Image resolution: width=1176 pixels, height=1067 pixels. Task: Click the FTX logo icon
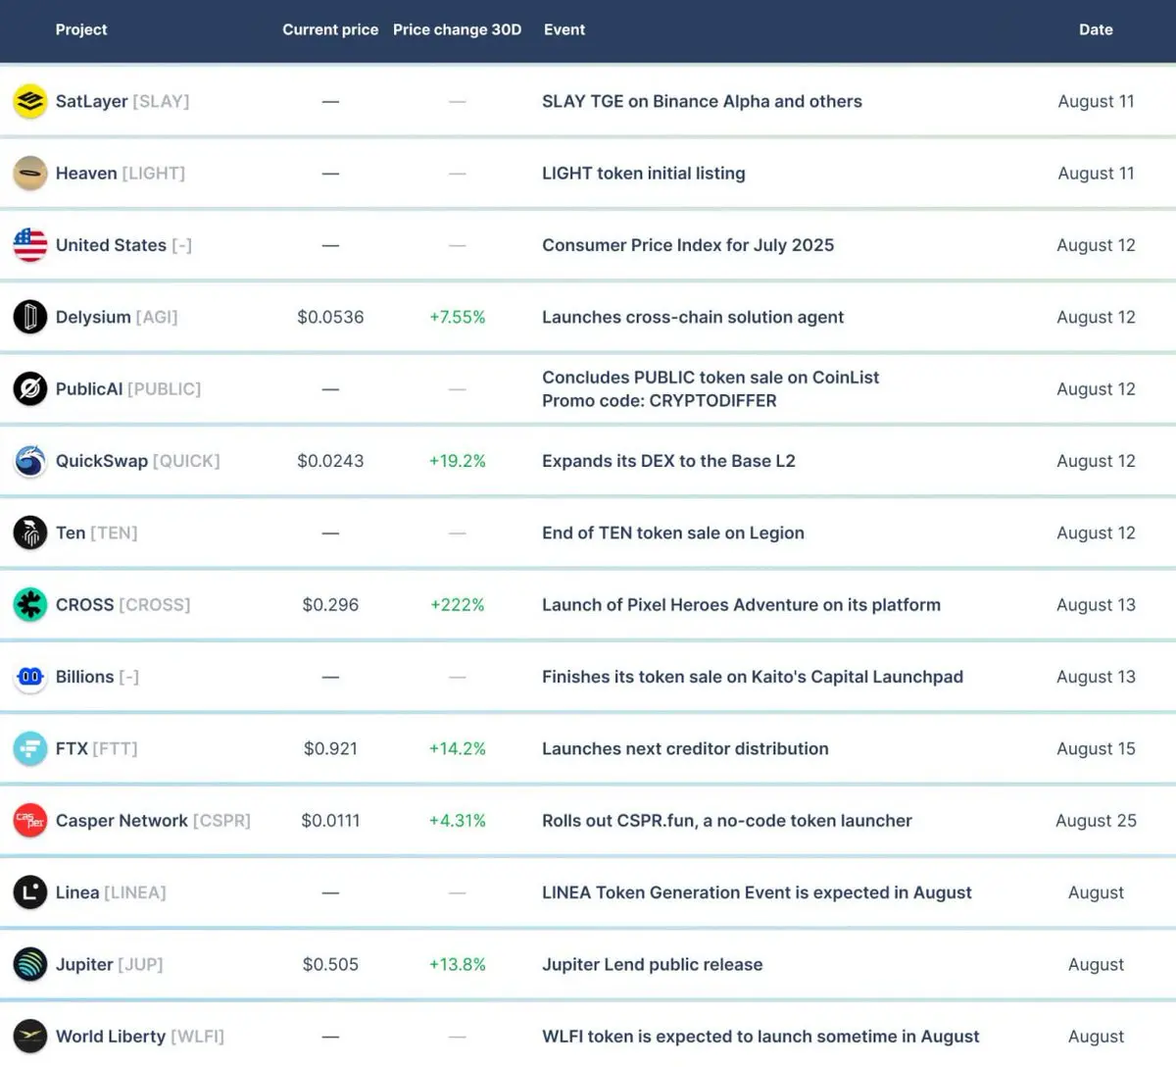pyautogui.click(x=30, y=748)
